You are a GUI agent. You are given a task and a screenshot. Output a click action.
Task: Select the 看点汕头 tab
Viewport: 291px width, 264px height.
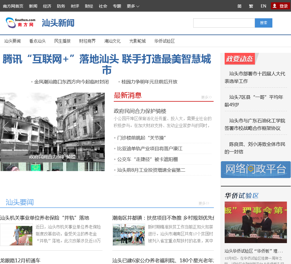[37, 41]
